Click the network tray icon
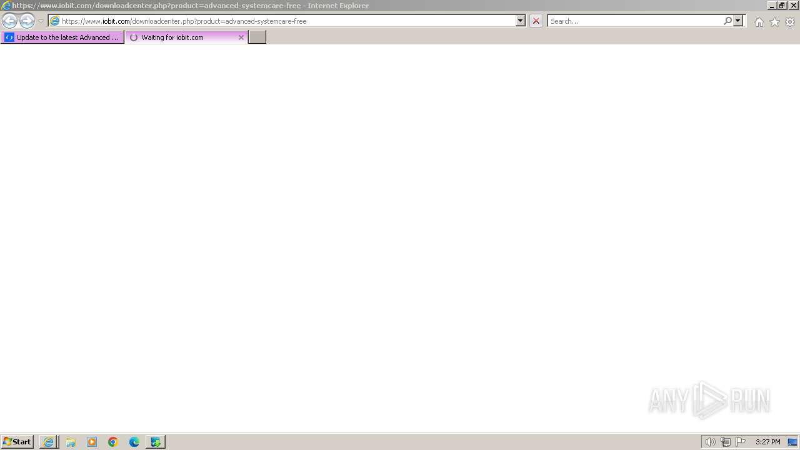Viewport: 800px width, 450px height. (x=726, y=442)
